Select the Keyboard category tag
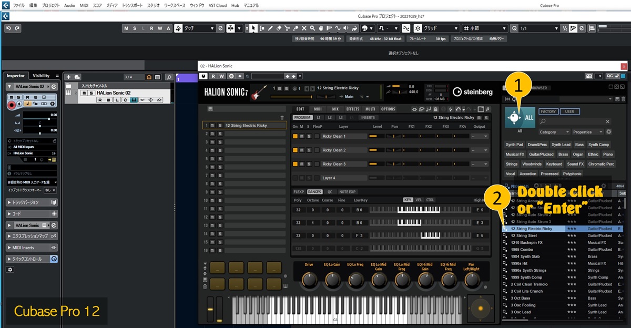Viewport: 631px width, 328px height. coord(554,164)
